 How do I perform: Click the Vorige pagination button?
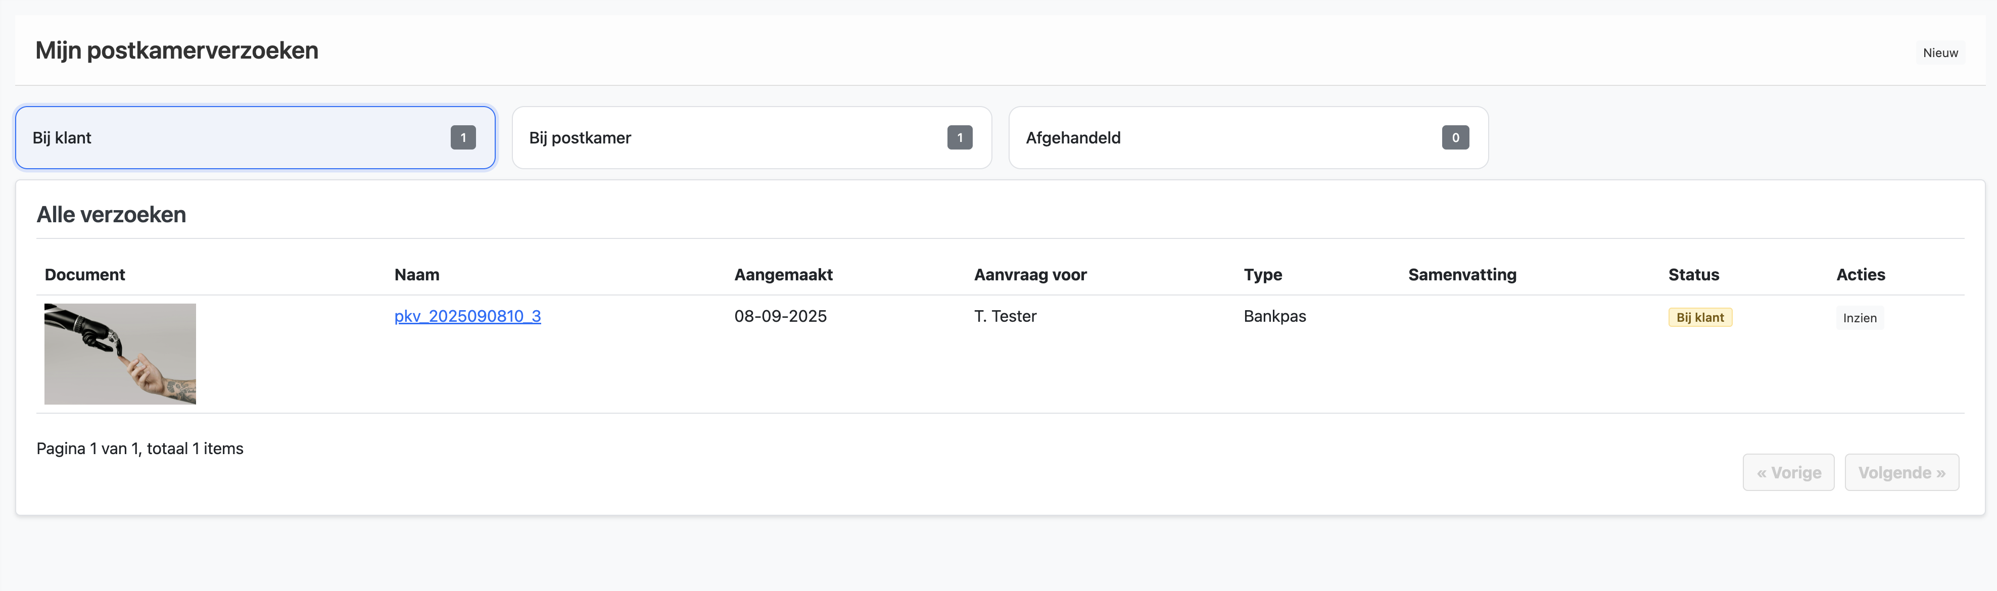coord(1788,472)
